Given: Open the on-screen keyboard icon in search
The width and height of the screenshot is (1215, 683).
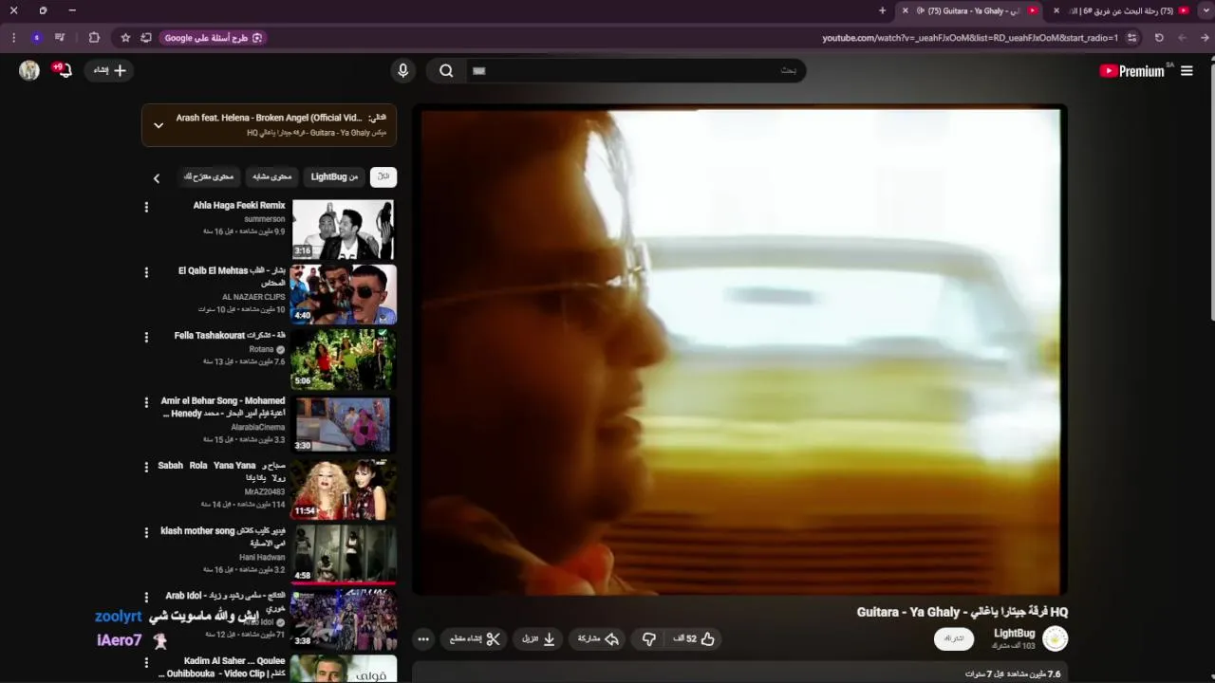Looking at the screenshot, I should (x=479, y=70).
